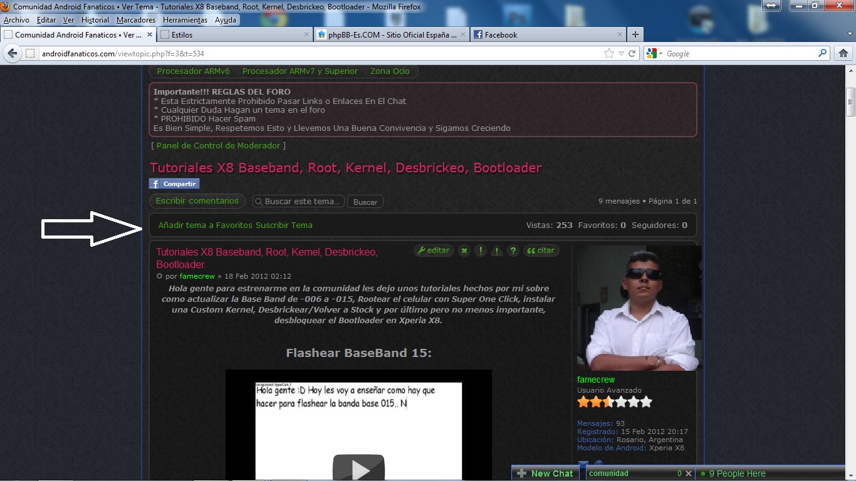
Task: Click the magnifier icon in Google search box
Action: pyautogui.click(x=823, y=54)
